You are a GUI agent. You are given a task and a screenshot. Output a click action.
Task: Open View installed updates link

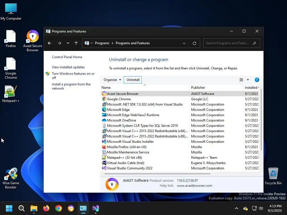point(68,67)
